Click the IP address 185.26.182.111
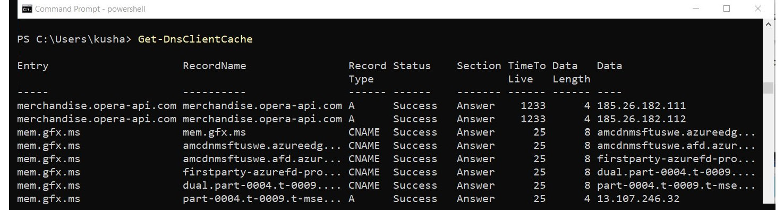Screen dimensions: 784x210 pyautogui.click(x=641, y=106)
